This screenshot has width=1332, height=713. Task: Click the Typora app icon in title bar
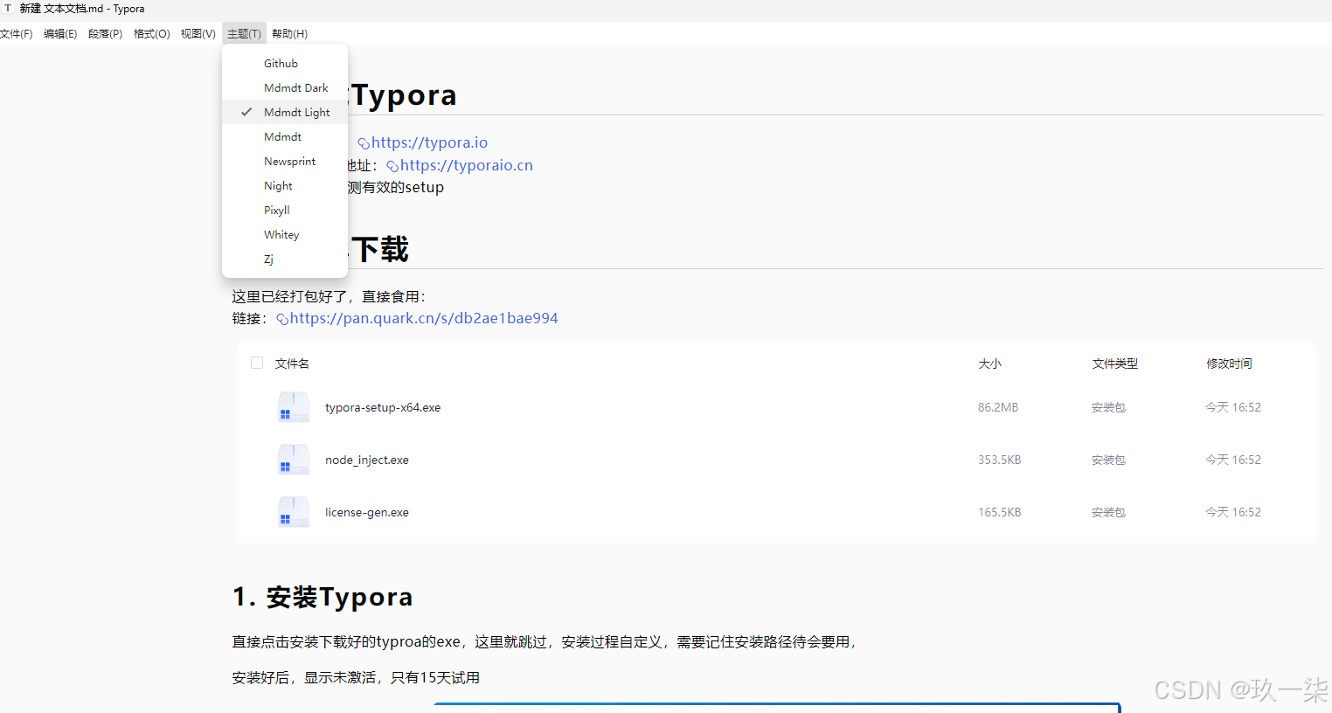click(8, 8)
